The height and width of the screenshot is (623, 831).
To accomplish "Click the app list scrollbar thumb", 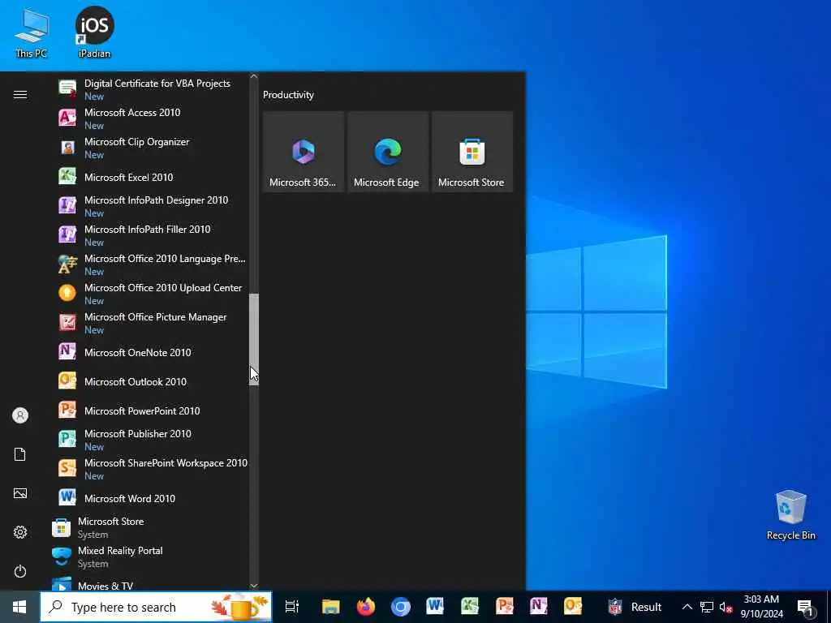I will point(254,339).
